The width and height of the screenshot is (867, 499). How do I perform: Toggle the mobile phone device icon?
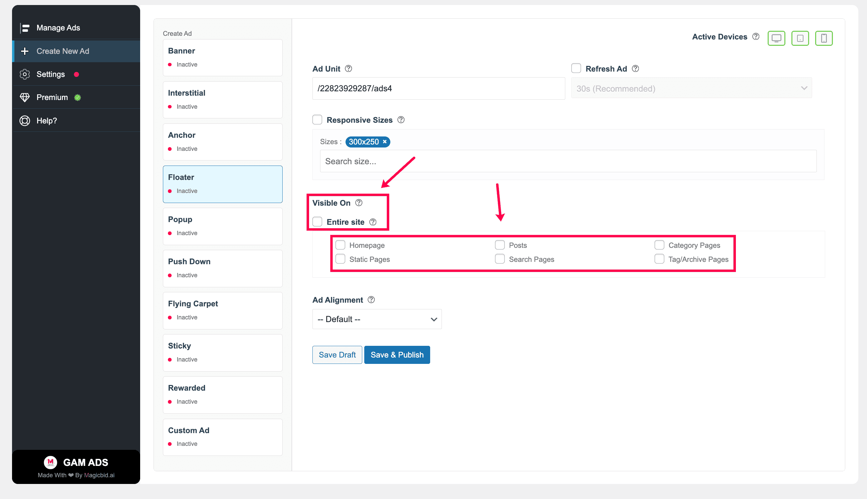824,38
